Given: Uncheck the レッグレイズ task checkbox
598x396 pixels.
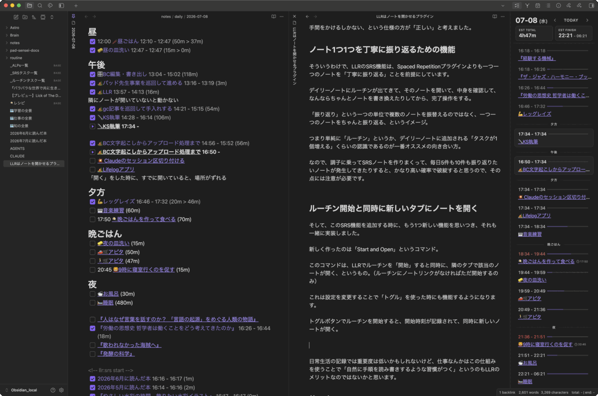Looking at the screenshot, I should pyautogui.click(x=93, y=202).
